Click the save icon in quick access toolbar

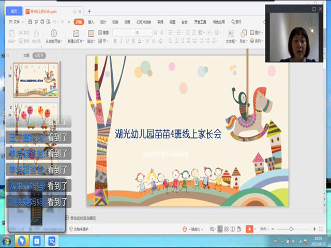pos(29,22)
